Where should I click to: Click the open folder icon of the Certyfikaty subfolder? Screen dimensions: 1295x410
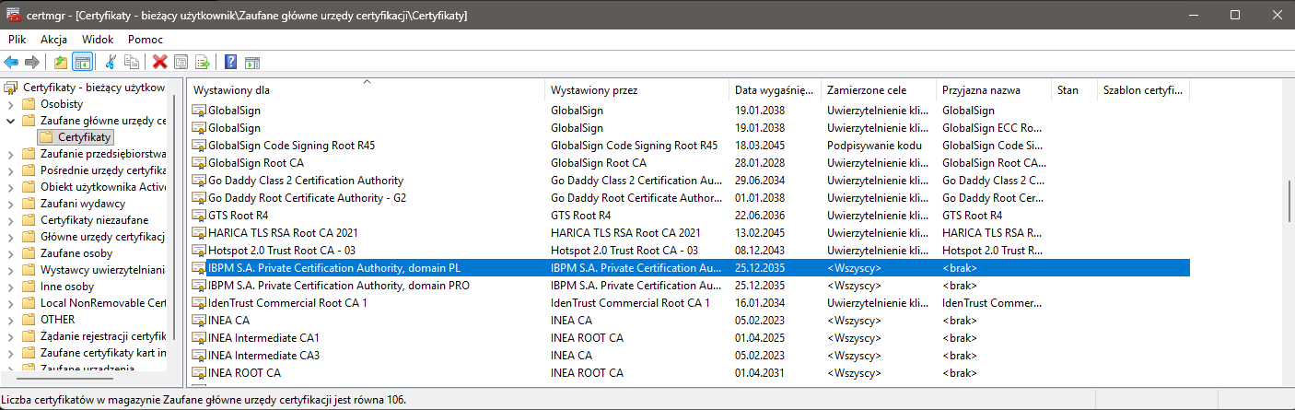(x=45, y=137)
